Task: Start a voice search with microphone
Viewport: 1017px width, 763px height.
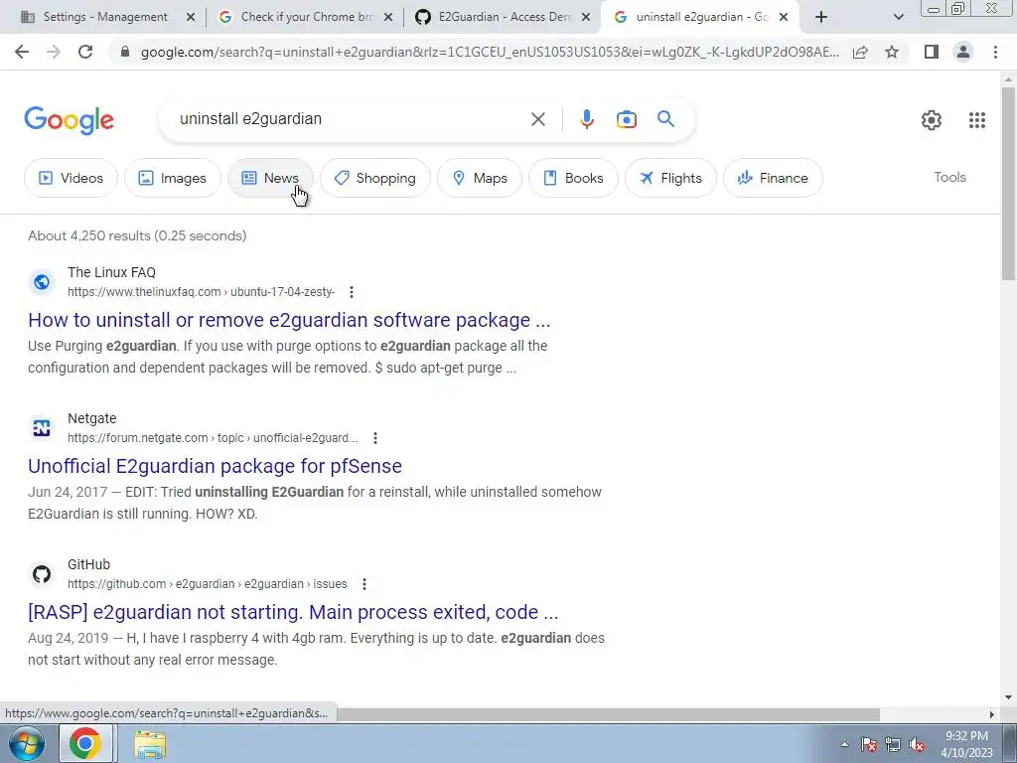Action: 586,119
